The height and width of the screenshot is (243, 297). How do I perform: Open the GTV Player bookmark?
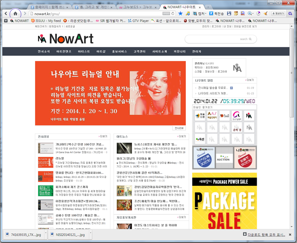click(x=138, y=21)
